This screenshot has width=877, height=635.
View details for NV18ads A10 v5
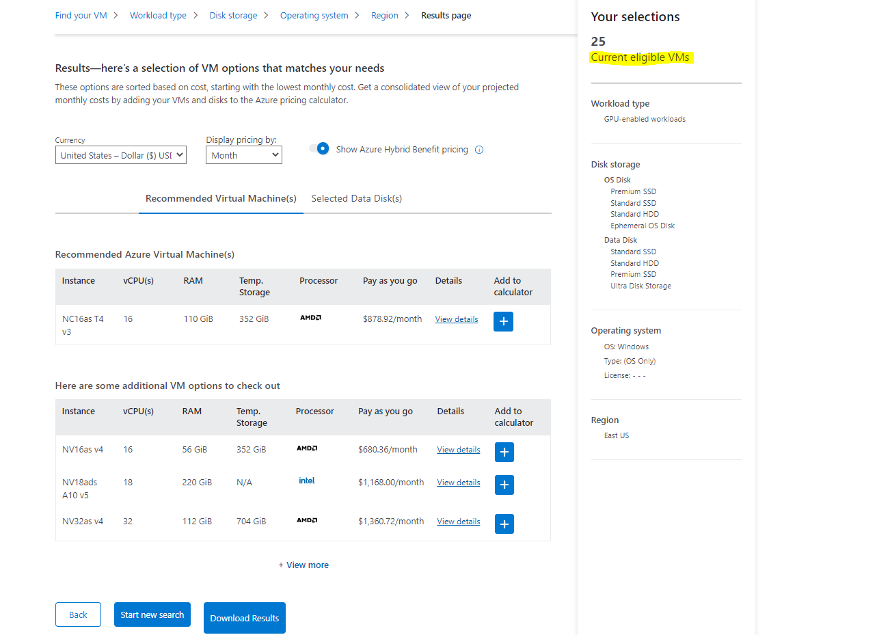point(459,483)
